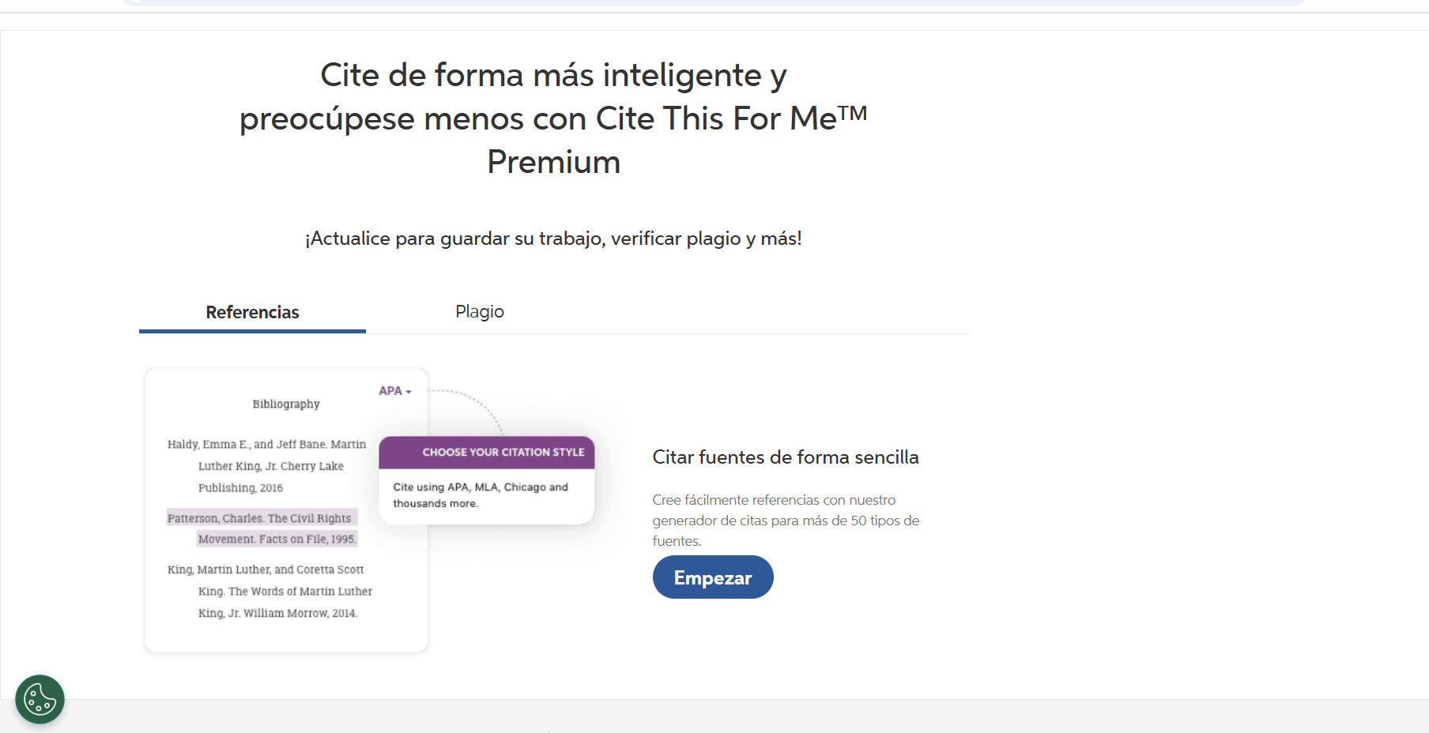Click the 'Publishing, 2016' citation line
This screenshot has height=733, width=1429.
pos(240,488)
